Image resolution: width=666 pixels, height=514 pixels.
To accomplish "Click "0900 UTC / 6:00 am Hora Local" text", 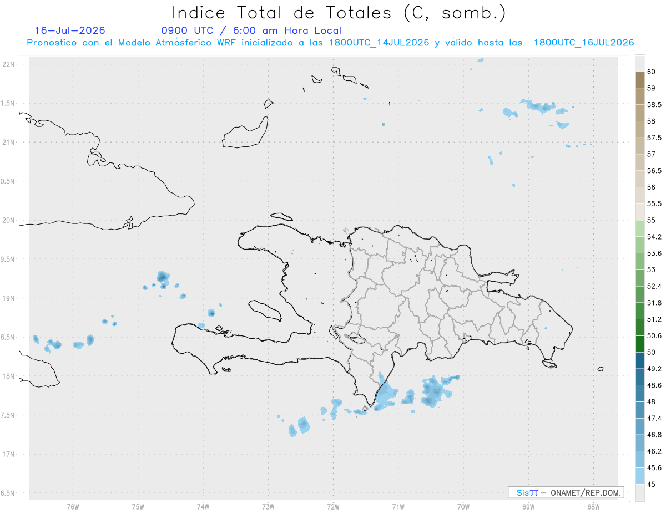I will [x=251, y=30].
